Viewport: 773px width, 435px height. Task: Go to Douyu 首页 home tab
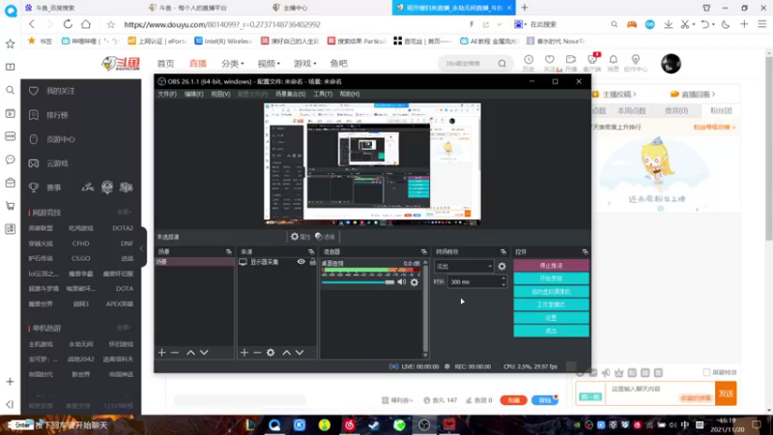[x=165, y=64]
